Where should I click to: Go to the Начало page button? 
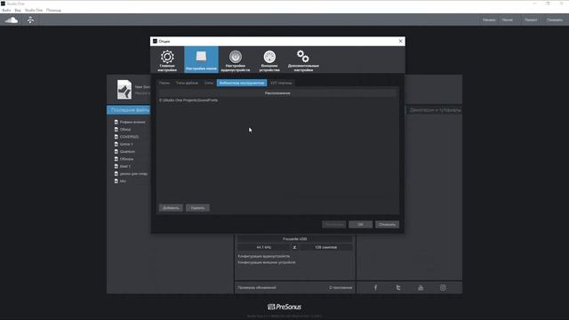point(489,20)
